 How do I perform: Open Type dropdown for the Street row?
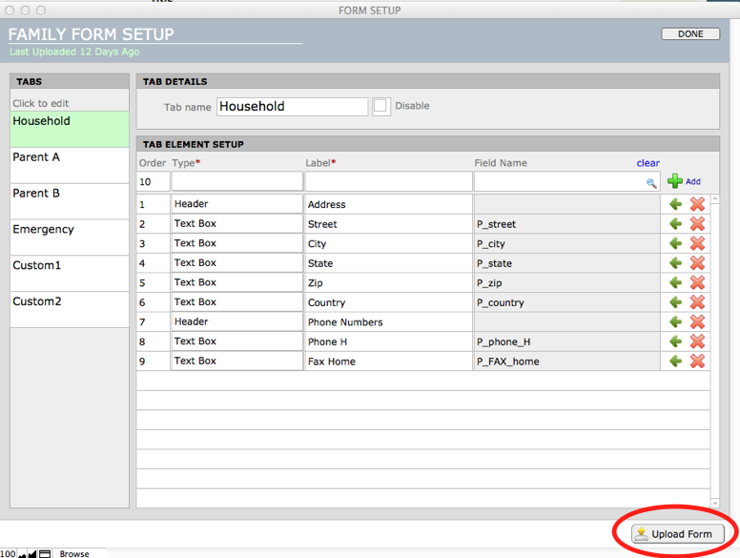click(236, 223)
